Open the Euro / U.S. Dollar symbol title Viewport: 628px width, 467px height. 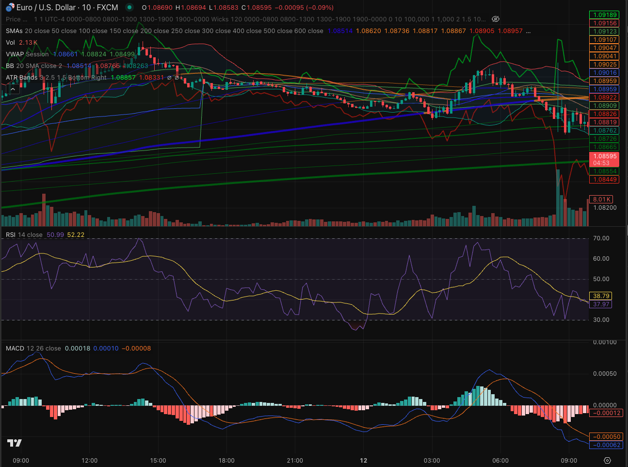pyautogui.click(x=46, y=7)
